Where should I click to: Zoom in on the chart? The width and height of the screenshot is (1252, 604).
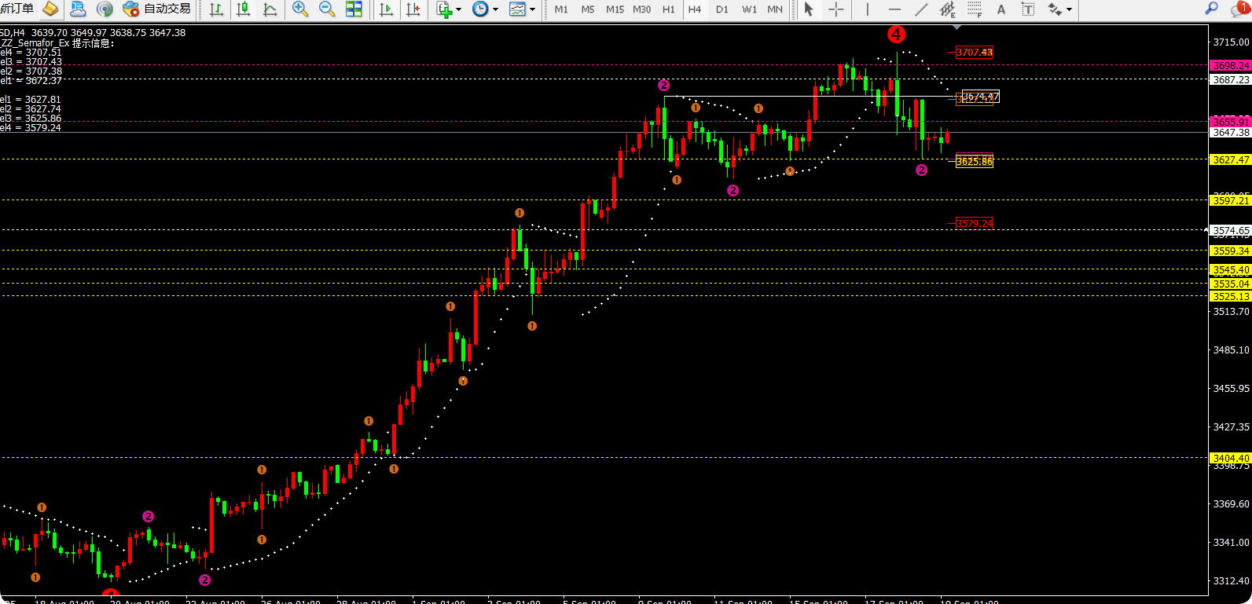click(299, 9)
